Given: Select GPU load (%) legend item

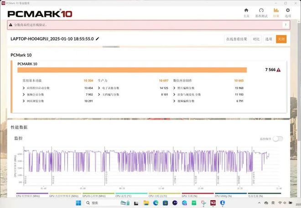Looking at the screenshot, I should [x=198, y=195].
